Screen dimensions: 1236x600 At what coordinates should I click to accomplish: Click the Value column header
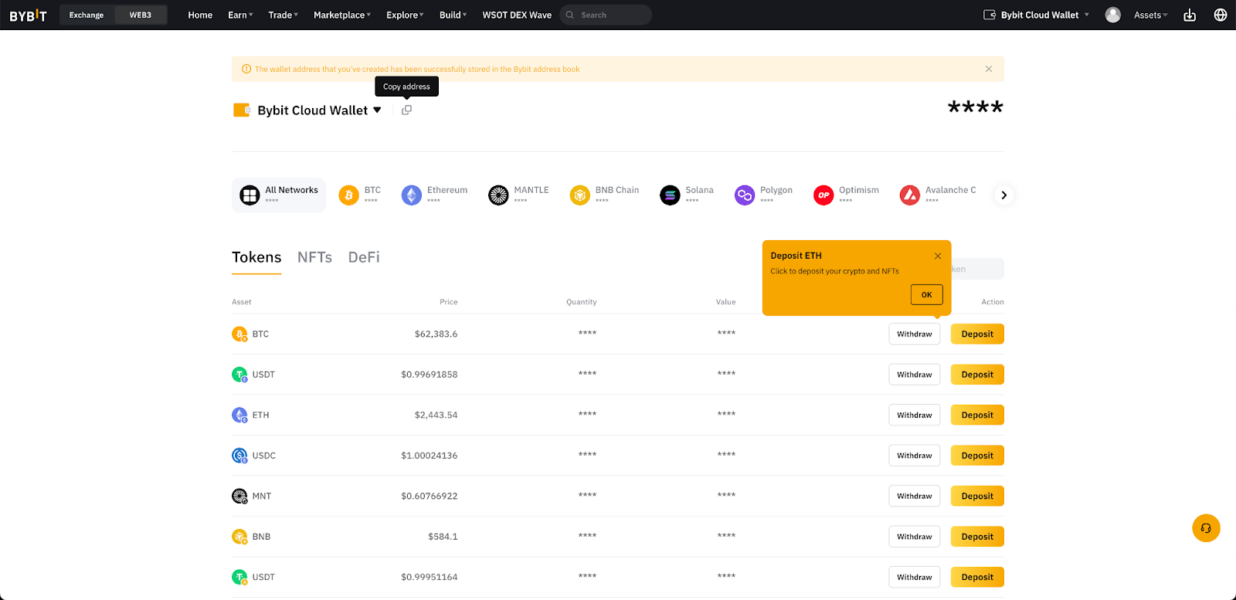click(725, 302)
